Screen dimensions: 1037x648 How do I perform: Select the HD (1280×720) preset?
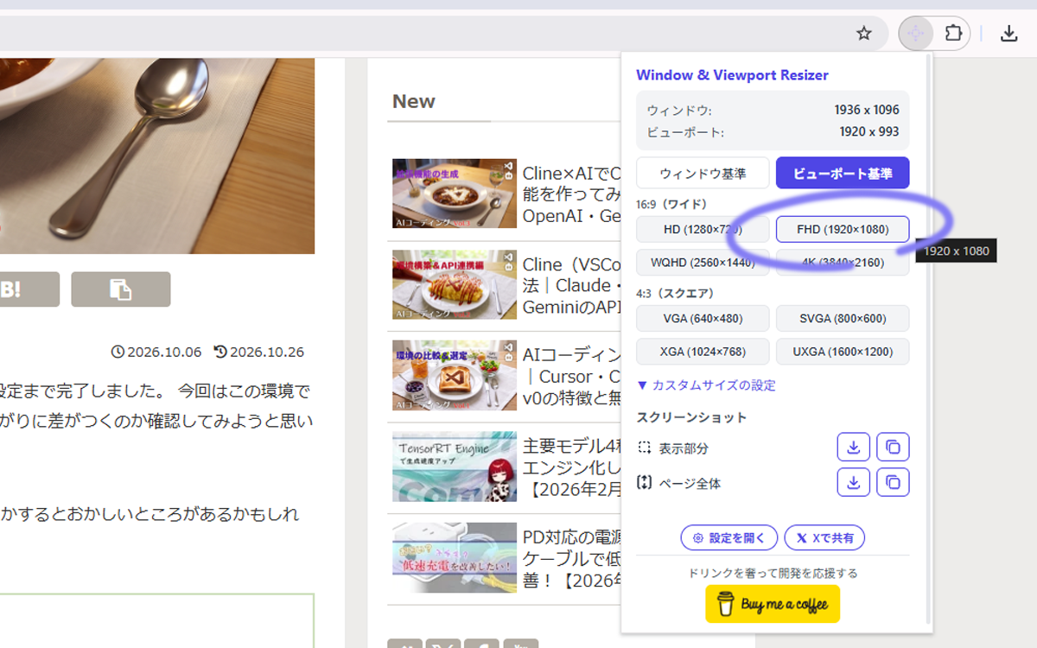click(x=703, y=230)
